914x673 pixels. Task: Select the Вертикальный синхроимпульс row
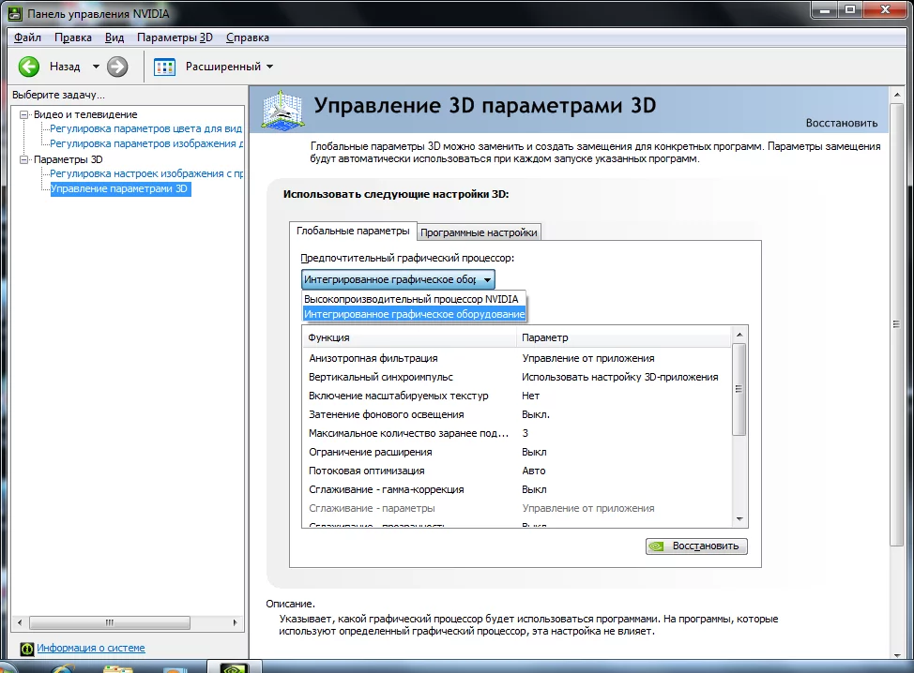pos(516,377)
